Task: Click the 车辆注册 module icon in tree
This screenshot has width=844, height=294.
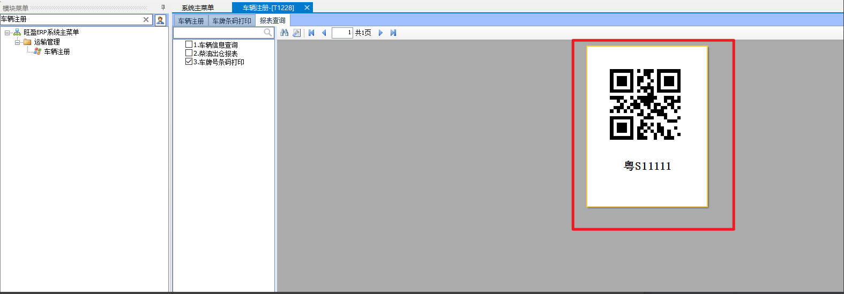Action: tap(38, 51)
